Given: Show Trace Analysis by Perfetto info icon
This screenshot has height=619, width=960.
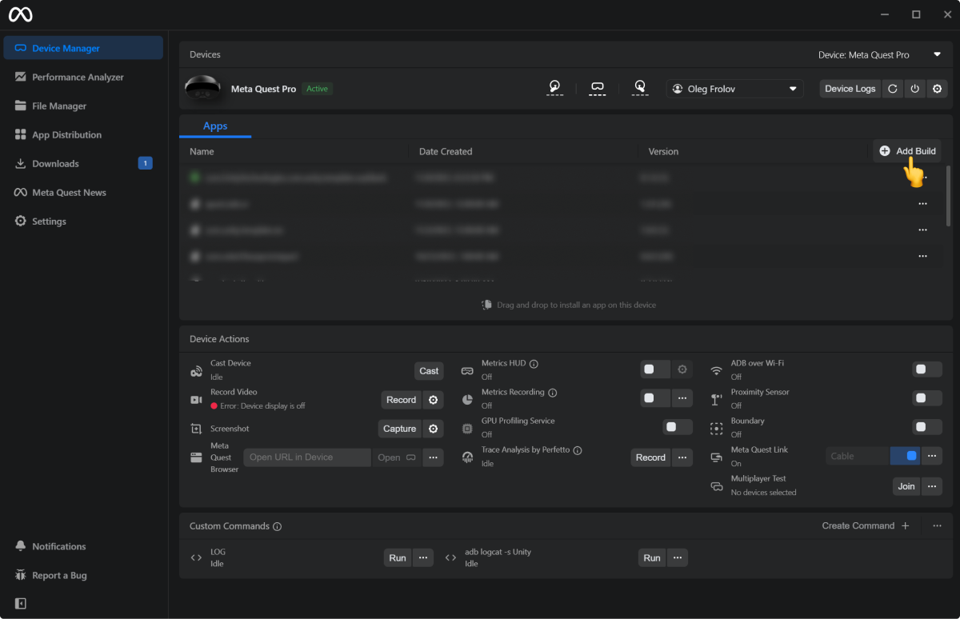Looking at the screenshot, I should click(577, 450).
